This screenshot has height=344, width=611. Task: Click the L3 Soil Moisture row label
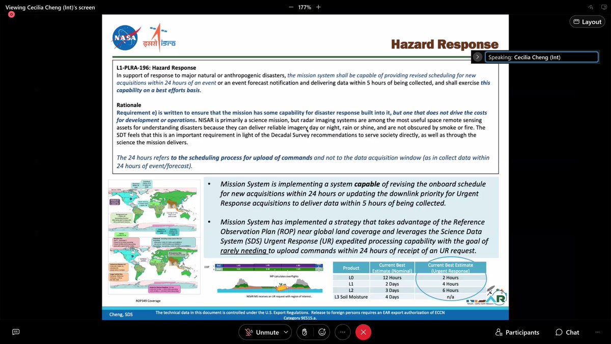tap(351, 296)
